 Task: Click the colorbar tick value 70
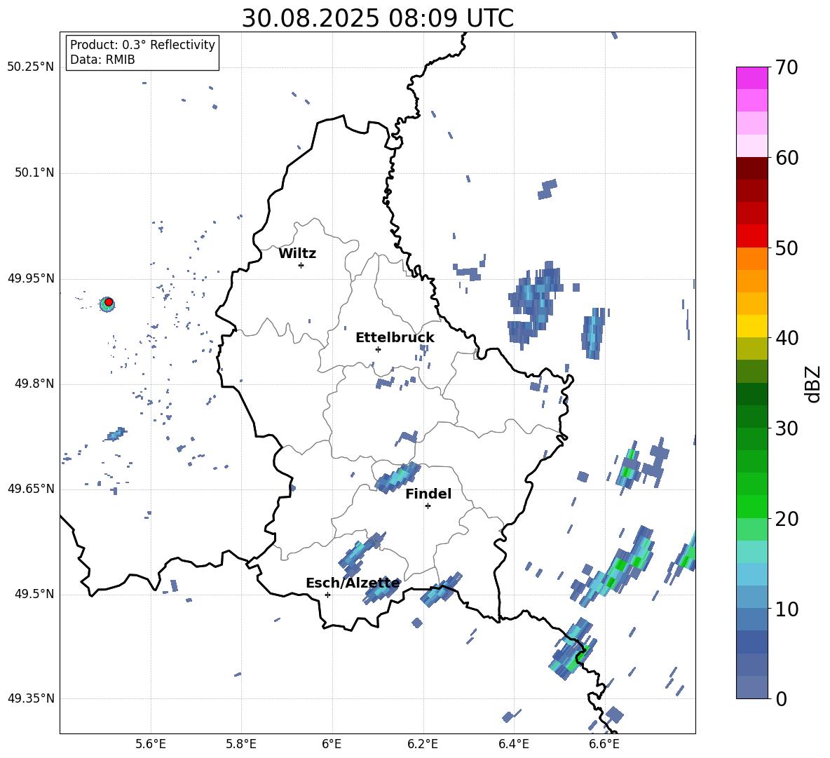[x=787, y=68]
